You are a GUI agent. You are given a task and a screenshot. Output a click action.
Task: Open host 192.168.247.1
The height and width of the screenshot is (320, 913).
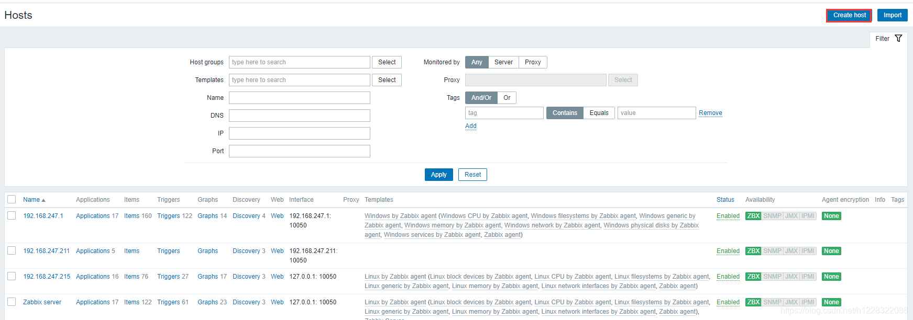[43, 216]
